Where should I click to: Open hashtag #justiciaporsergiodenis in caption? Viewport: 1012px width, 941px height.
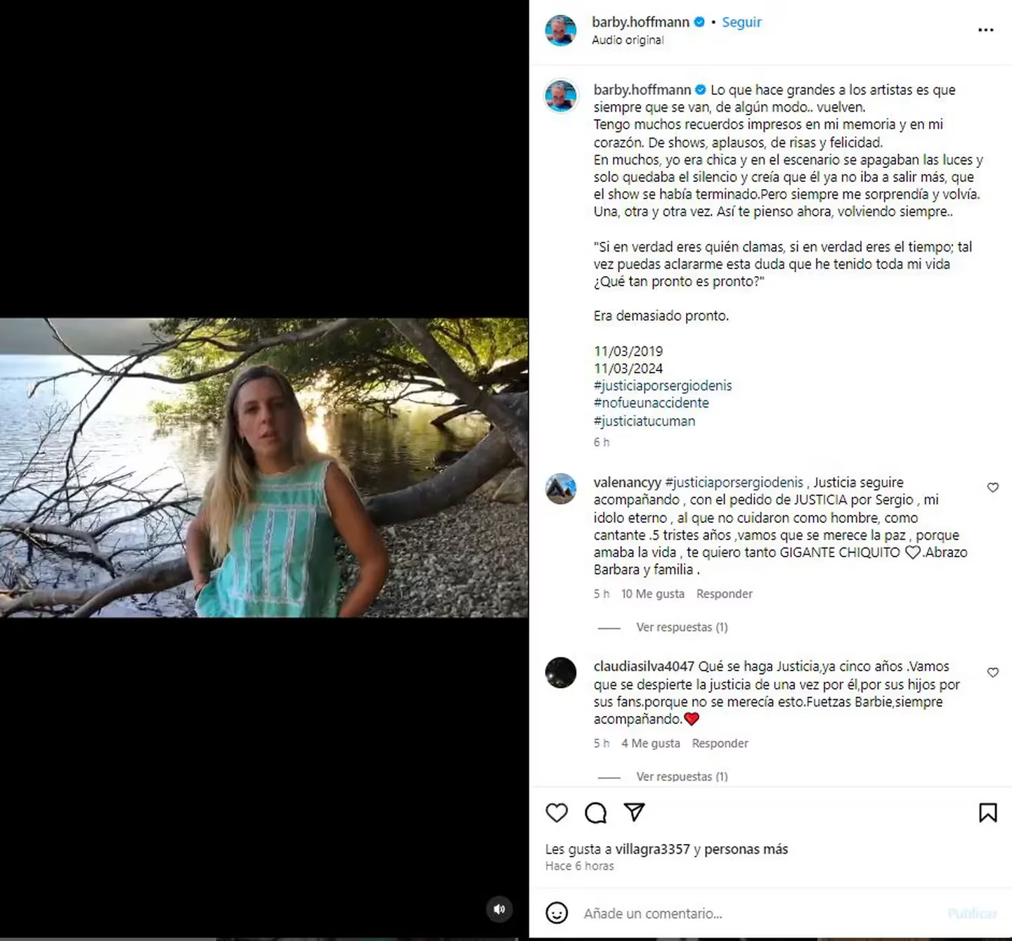[x=663, y=386]
